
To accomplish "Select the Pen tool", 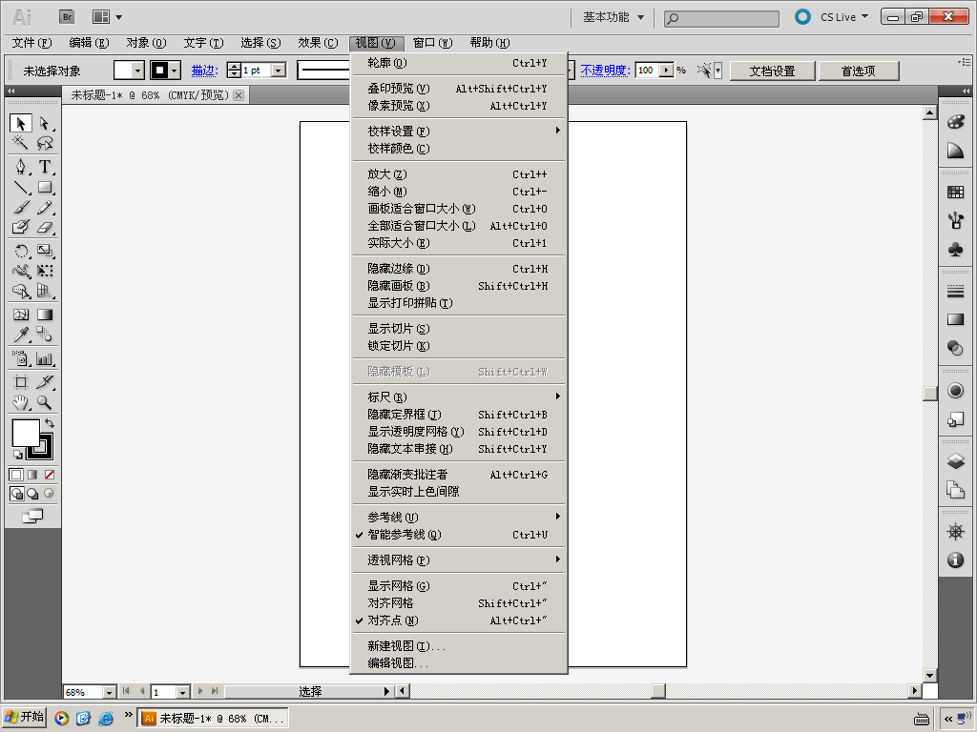I will (x=21, y=167).
